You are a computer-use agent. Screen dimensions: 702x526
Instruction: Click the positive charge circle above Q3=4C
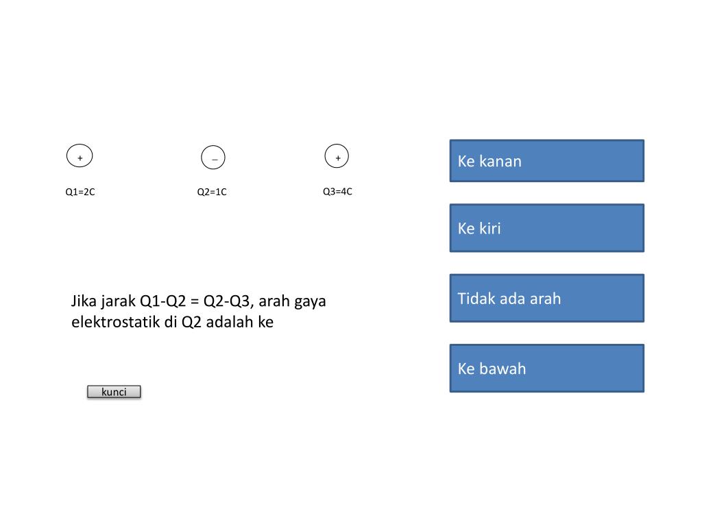337,156
